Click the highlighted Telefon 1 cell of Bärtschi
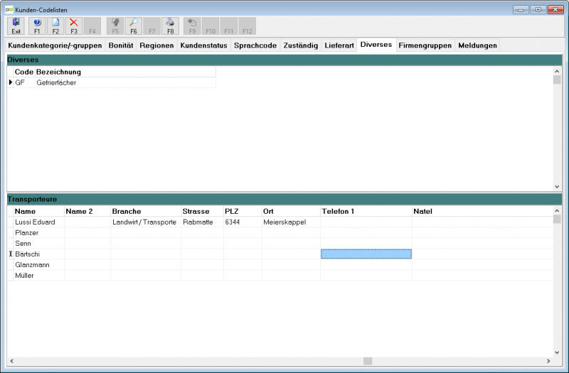 click(366, 254)
